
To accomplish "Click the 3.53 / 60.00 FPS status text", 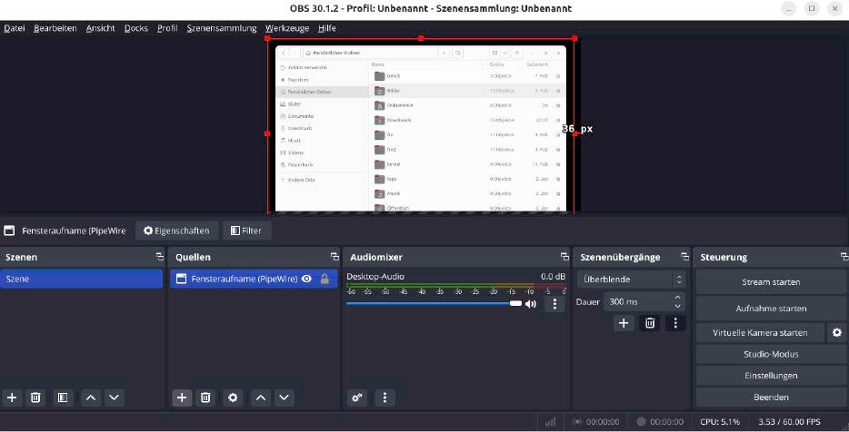I will [789, 422].
